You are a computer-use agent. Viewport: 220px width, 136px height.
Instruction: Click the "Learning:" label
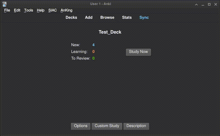[x=79, y=51]
